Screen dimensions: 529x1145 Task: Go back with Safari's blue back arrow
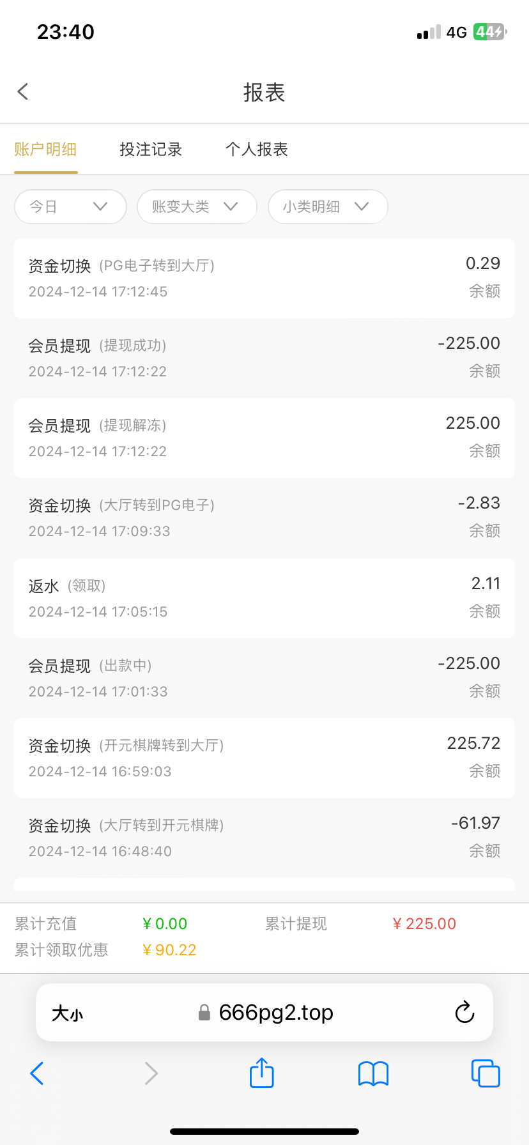coord(37,1073)
